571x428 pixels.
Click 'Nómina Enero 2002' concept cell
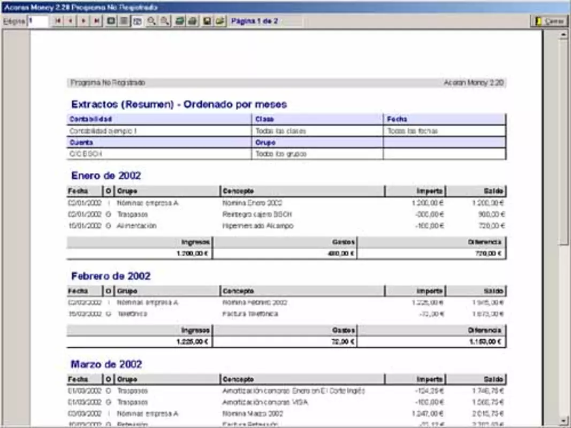coord(252,203)
